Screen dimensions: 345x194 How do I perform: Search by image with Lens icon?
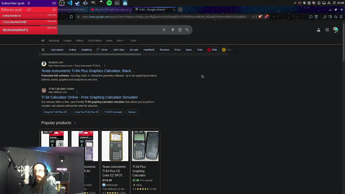[180, 30]
